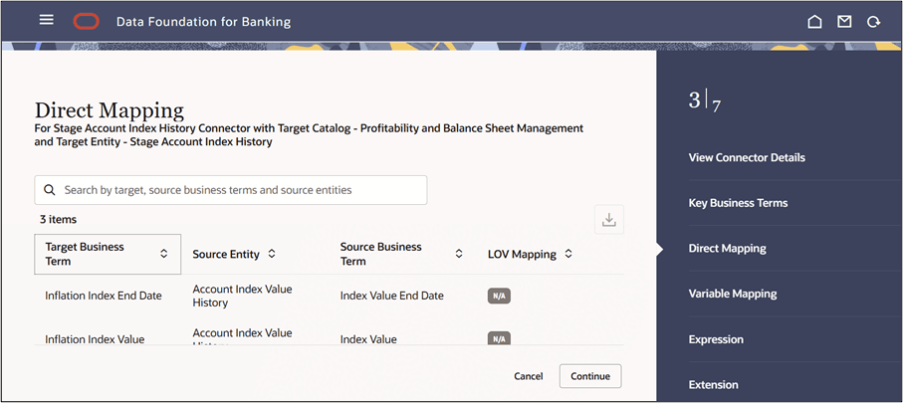Download the direct mapping list
Screen dimensions: 903x403
pyautogui.click(x=609, y=219)
